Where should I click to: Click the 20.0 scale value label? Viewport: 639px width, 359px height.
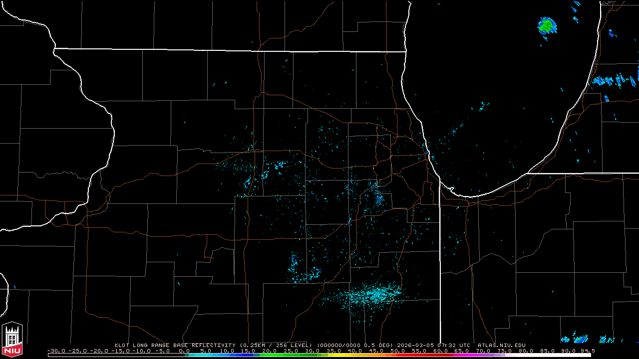click(x=270, y=351)
